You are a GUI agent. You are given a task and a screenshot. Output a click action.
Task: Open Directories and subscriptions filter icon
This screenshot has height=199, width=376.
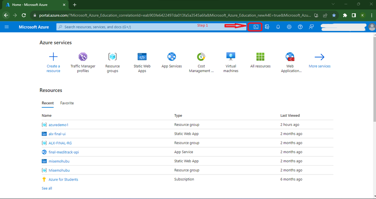pyautogui.click(x=267, y=27)
